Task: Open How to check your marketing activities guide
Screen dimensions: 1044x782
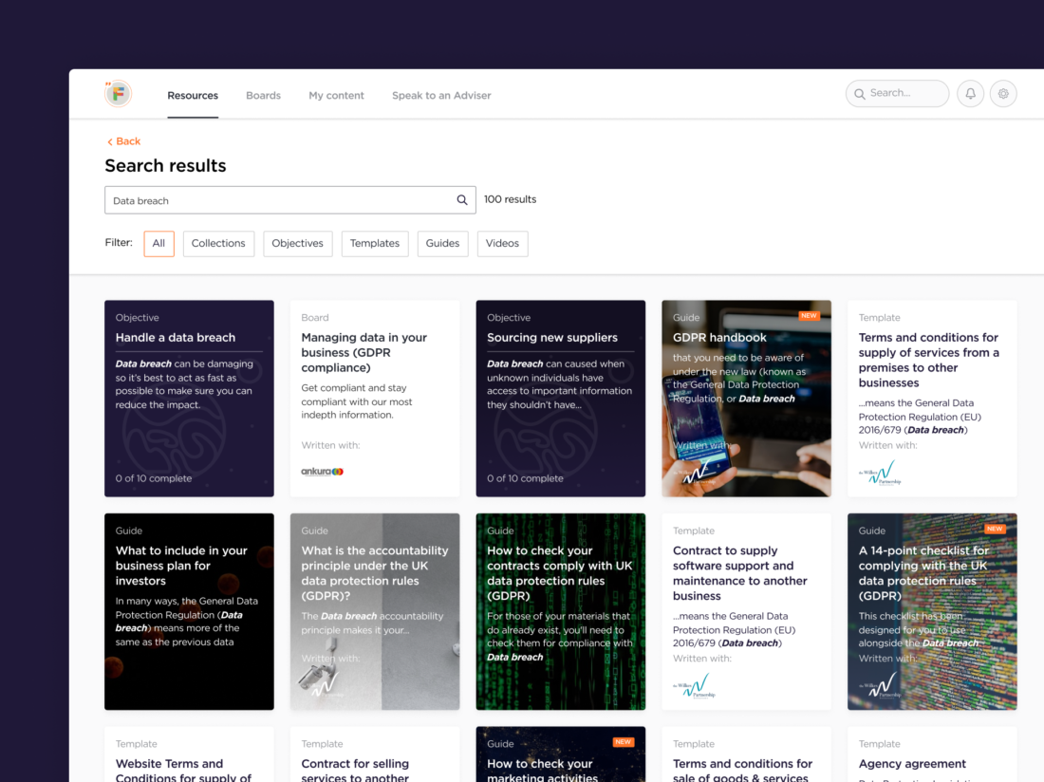Action: (x=561, y=754)
